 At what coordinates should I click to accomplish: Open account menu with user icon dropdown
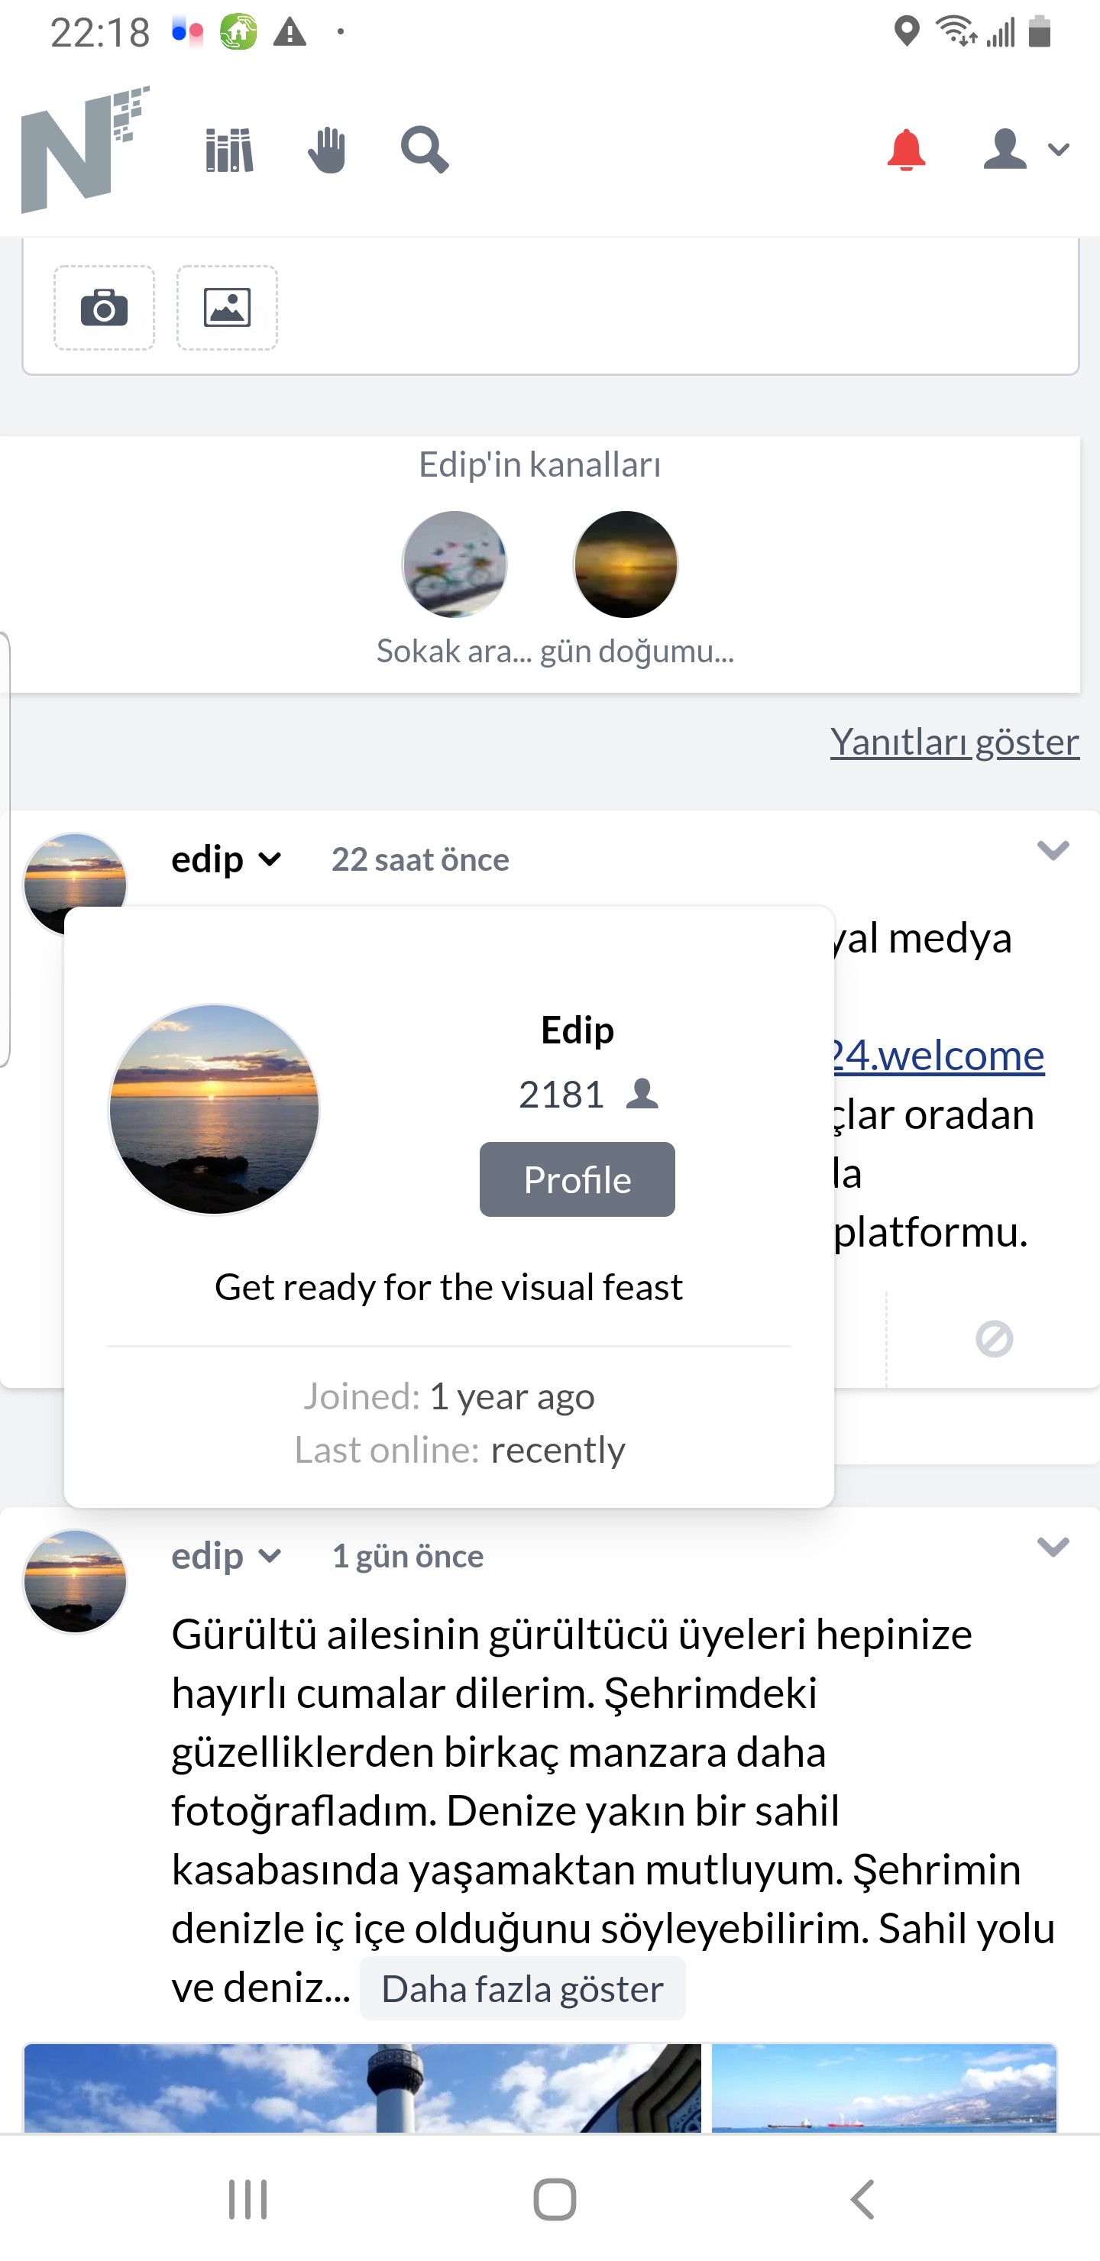pos(1025,149)
